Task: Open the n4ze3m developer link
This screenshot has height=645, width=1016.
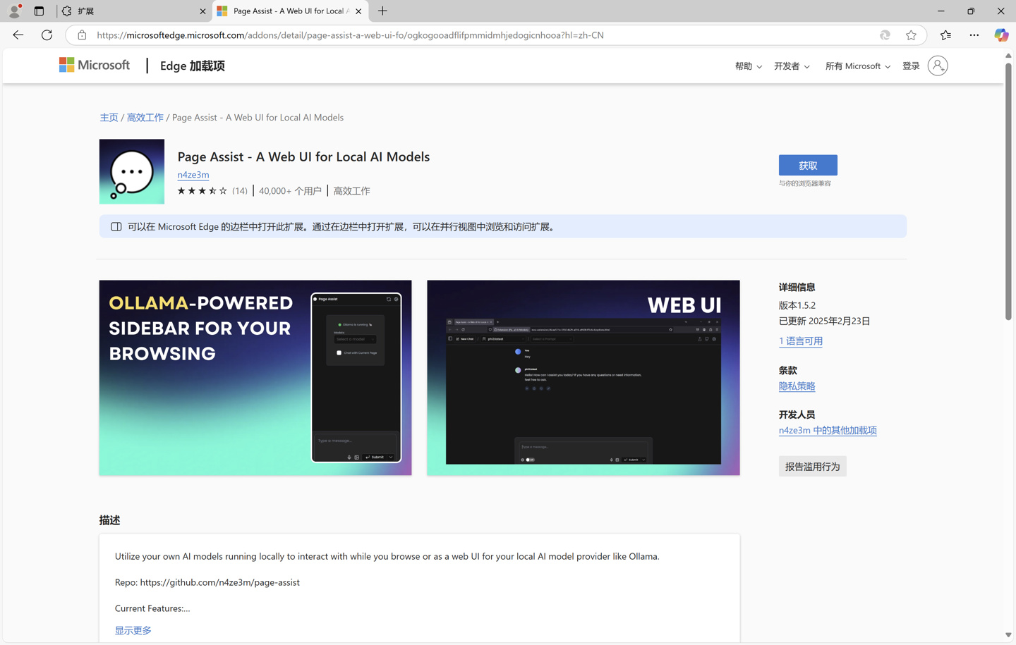Action: pos(193,175)
